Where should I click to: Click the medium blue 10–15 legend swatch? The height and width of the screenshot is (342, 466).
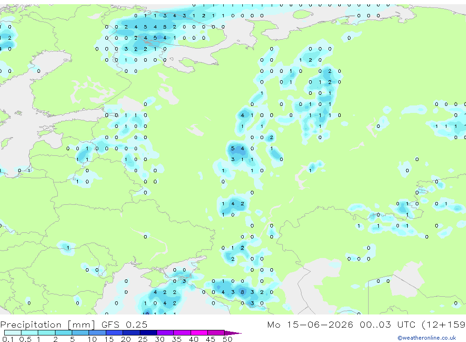coord(97,333)
